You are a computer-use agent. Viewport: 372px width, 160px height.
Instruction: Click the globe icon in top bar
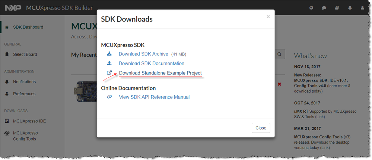tap(311, 8)
